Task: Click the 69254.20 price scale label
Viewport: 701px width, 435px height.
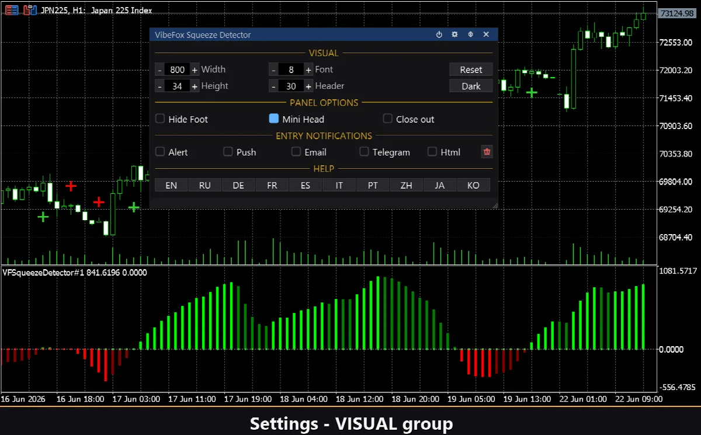Action: tap(675, 209)
